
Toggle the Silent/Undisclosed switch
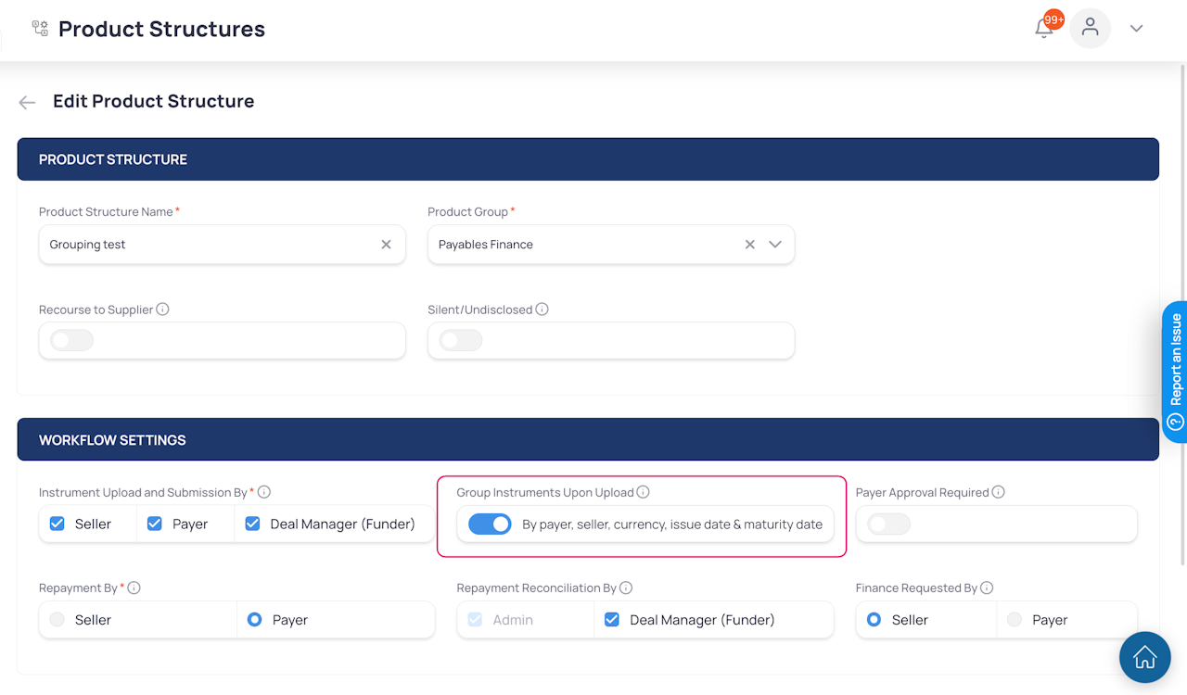coord(460,341)
